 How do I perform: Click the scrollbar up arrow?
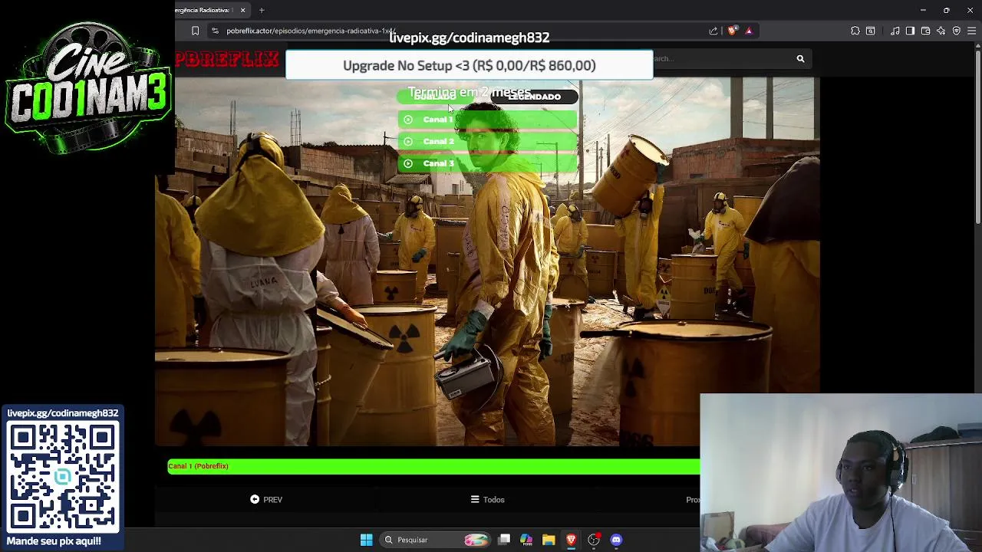click(x=977, y=46)
